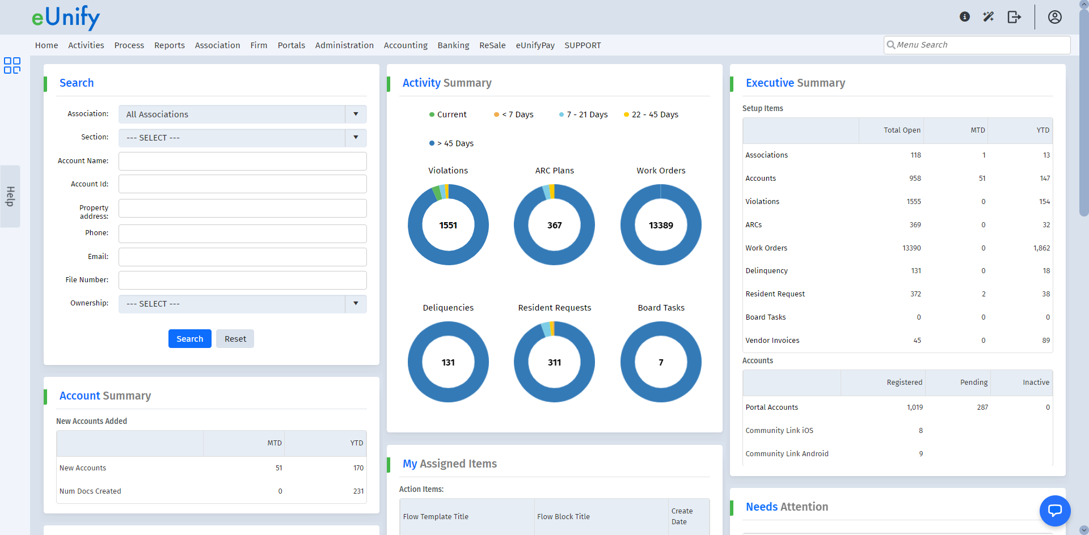Toggle the Current legend item
This screenshot has height=535, width=1089.
tap(448, 114)
